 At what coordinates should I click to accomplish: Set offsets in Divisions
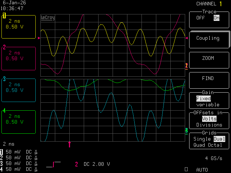coord(209,125)
